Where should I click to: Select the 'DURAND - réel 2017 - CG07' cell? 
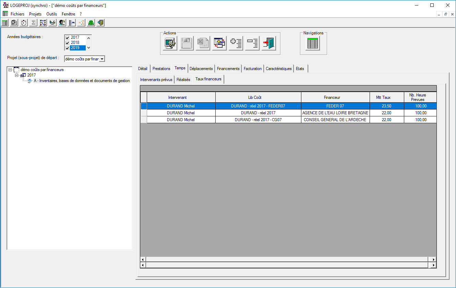[x=258, y=120]
